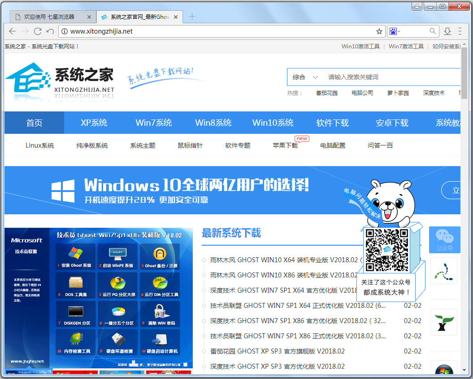Click the green dotted swirl thumbnail on right
473x379 pixels.
pos(443,271)
